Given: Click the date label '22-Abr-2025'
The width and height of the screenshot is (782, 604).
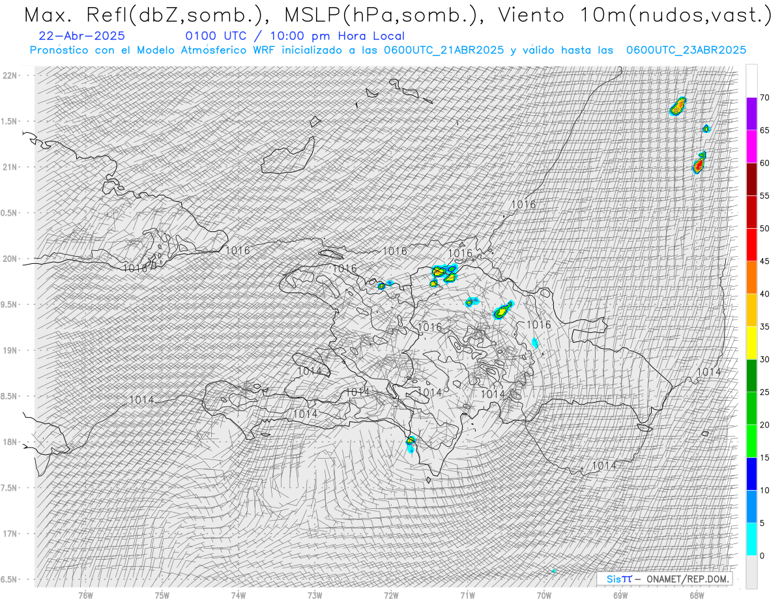Looking at the screenshot, I should [x=82, y=36].
